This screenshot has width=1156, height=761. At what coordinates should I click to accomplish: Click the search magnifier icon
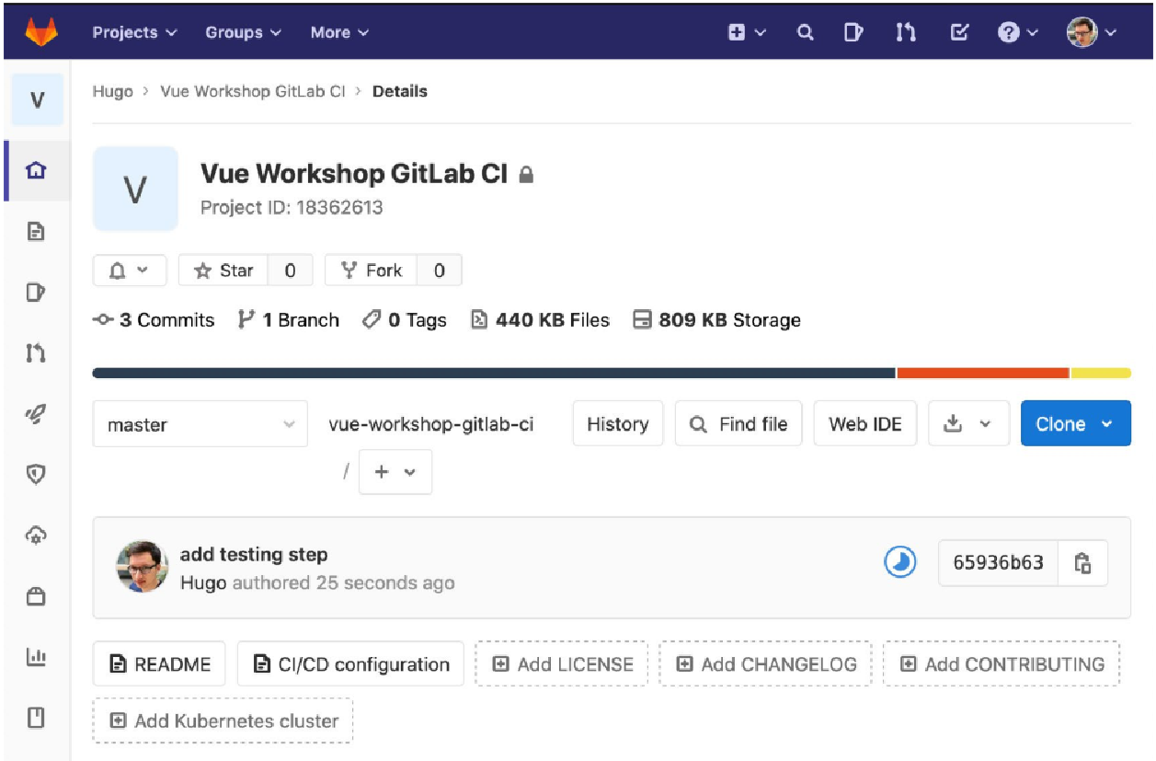(806, 32)
